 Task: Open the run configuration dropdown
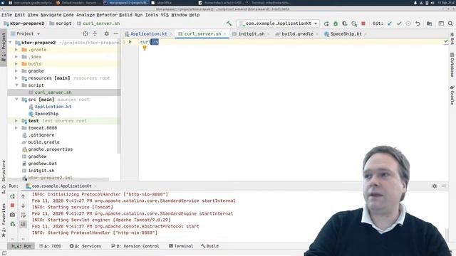(279, 23)
